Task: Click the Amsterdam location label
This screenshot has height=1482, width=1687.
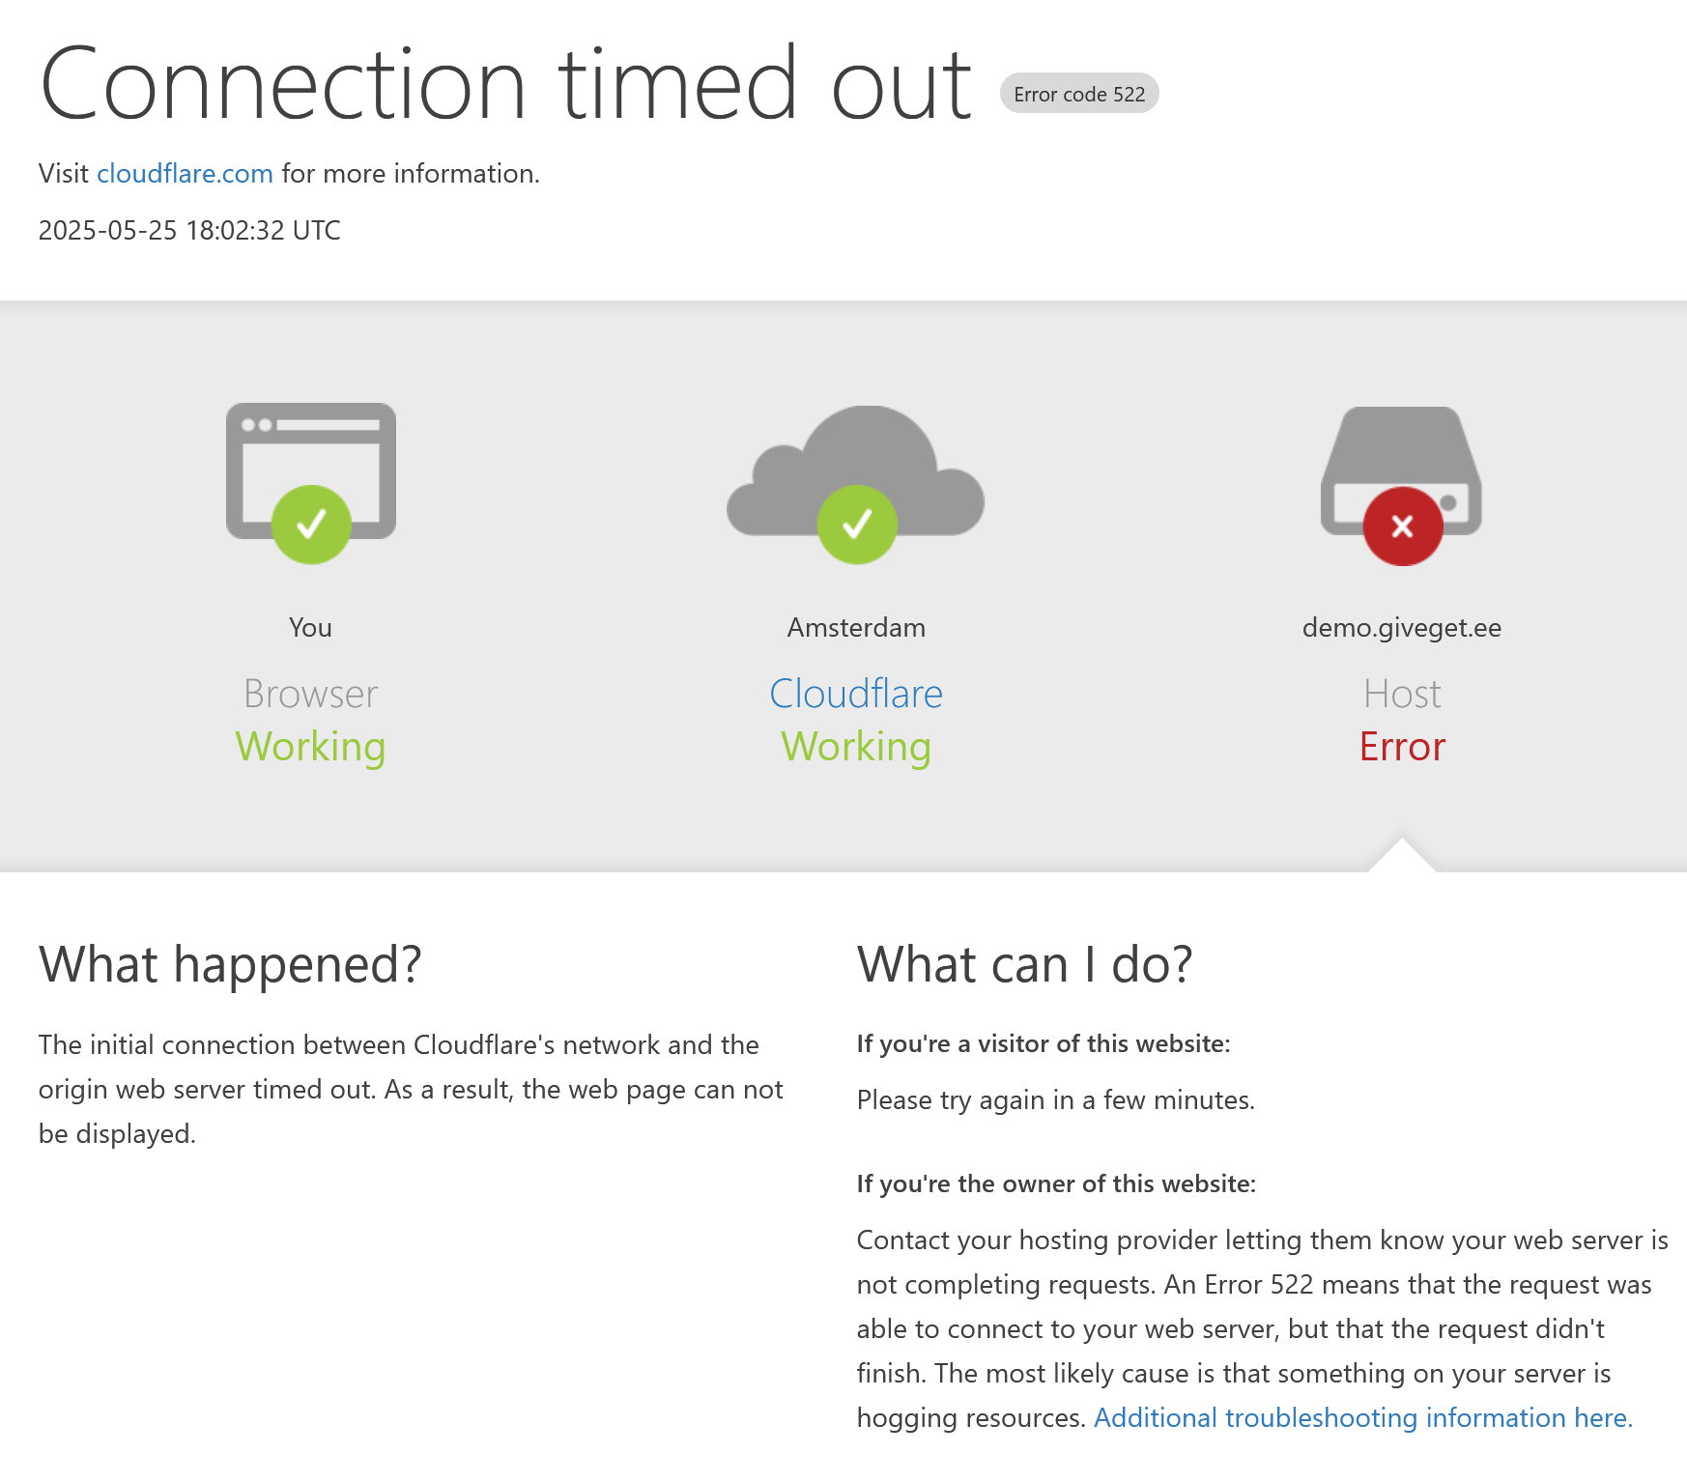Action: tap(856, 628)
